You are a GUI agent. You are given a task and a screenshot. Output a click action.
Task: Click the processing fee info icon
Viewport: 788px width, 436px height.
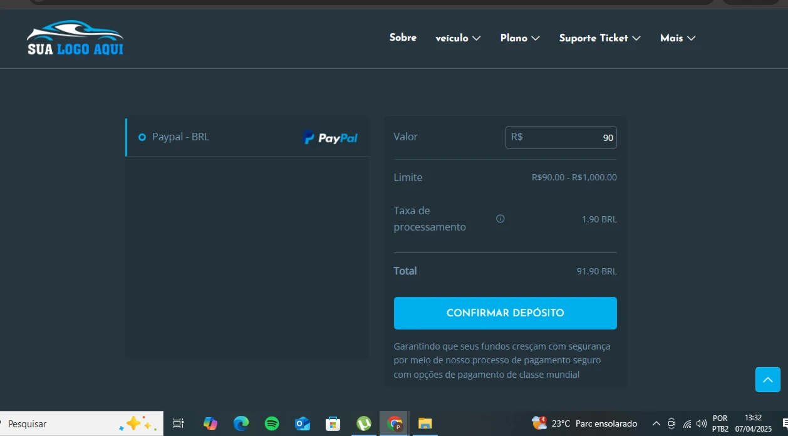point(500,219)
